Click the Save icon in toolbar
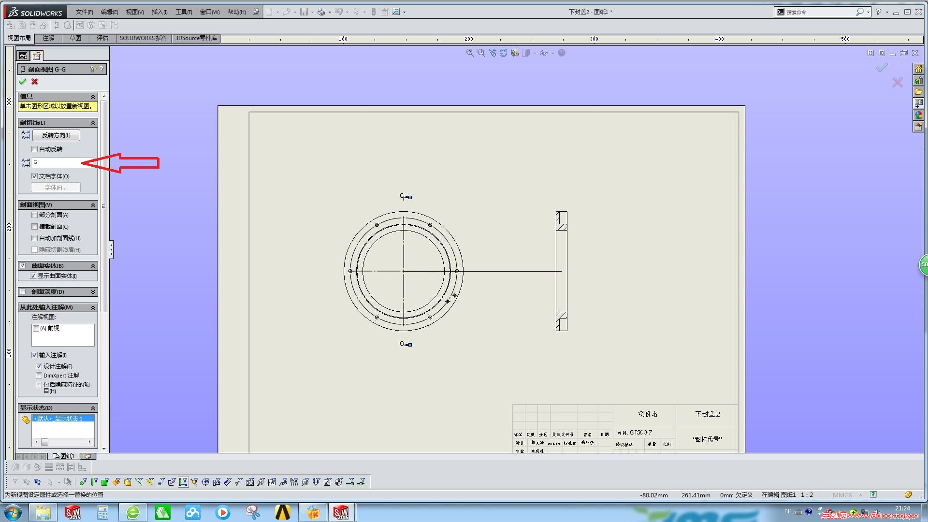The image size is (928, 522). tap(304, 12)
